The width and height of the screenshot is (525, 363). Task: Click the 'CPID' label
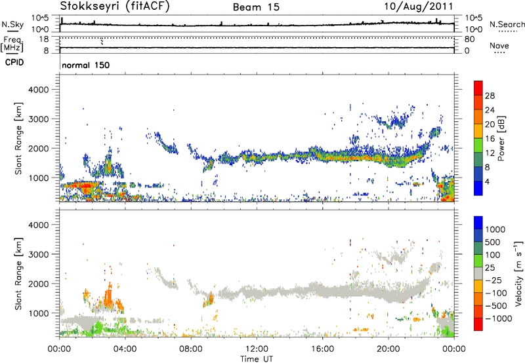pos(14,62)
